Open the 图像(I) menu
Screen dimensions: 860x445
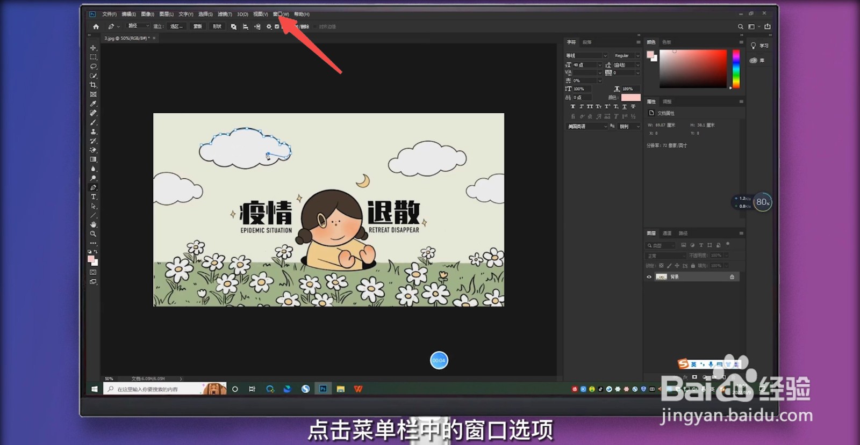tap(148, 14)
